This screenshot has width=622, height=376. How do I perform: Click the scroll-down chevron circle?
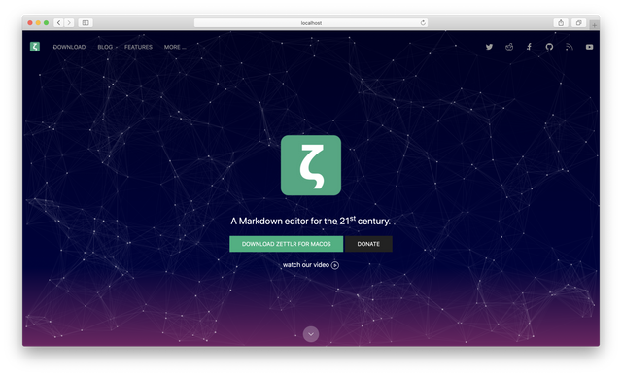(x=311, y=334)
